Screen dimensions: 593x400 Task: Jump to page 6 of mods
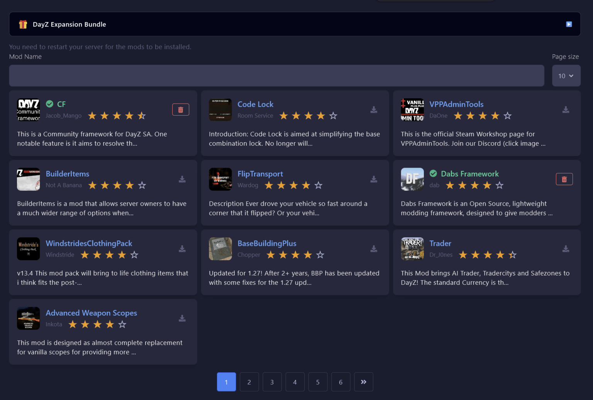tap(341, 382)
